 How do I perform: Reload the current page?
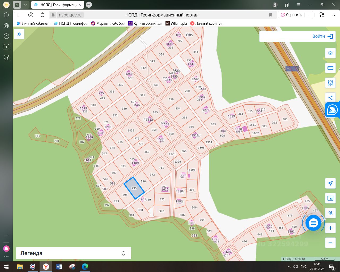(x=42, y=15)
